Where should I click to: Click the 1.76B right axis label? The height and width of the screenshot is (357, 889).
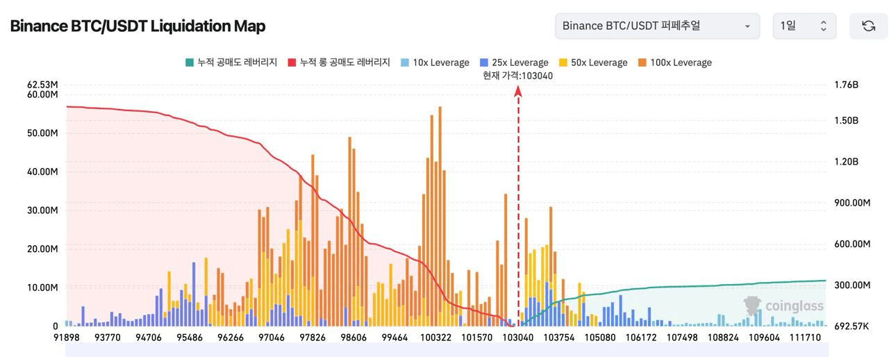click(847, 85)
